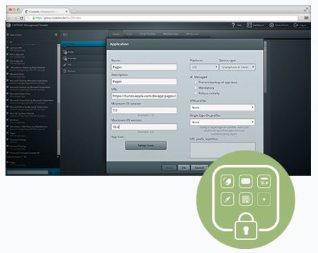Viewport: 318px width, 253px height.
Task: Expand the Device type dropdown
Action: coord(237,67)
